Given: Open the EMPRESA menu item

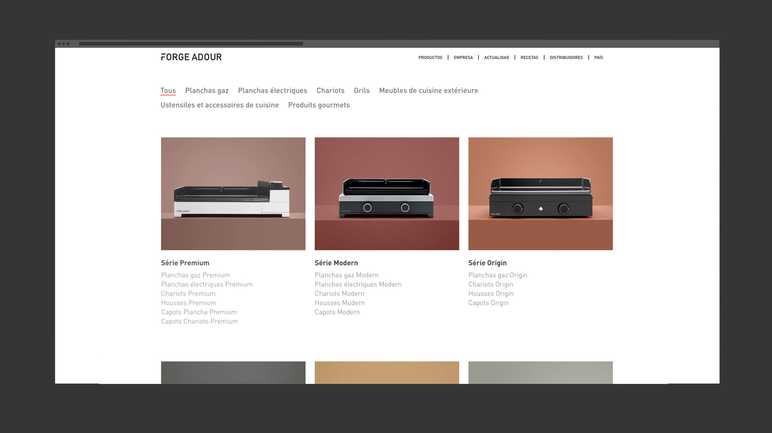Looking at the screenshot, I should click(x=463, y=57).
